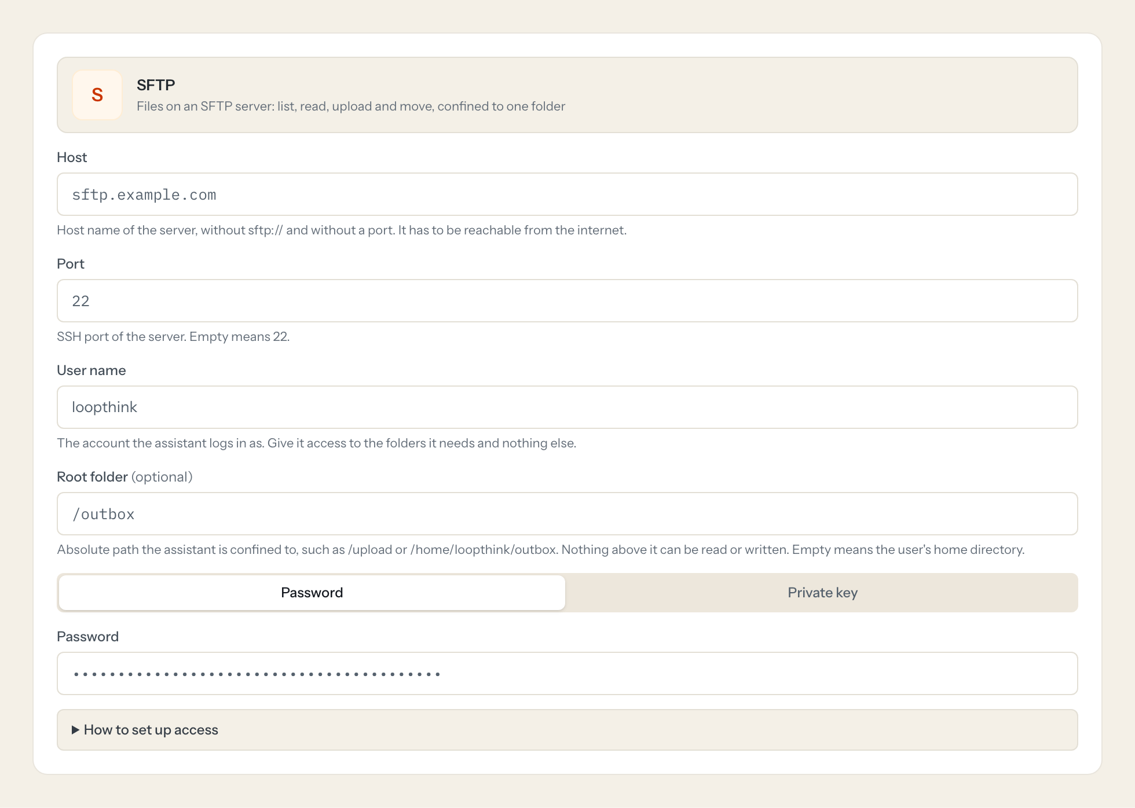The width and height of the screenshot is (1135, 808).
Task: Switch to Password authentication tab
Action: [312, 593]
